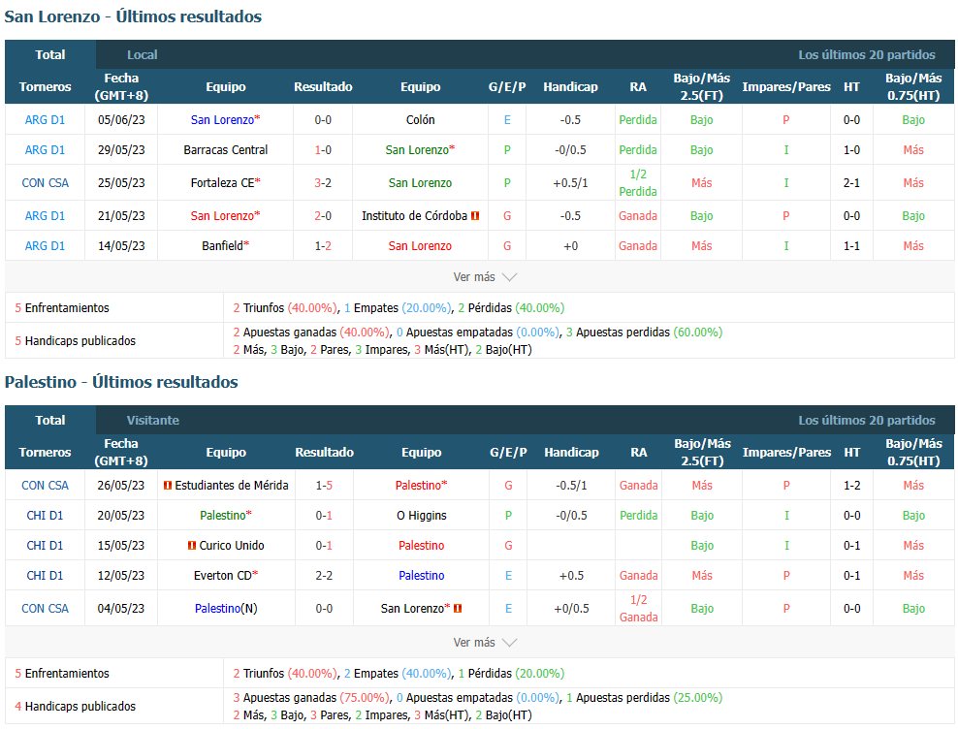Open ARG D1 league link on 29/05/23 row
Screen dimensions: 958x729
(45, 149)
